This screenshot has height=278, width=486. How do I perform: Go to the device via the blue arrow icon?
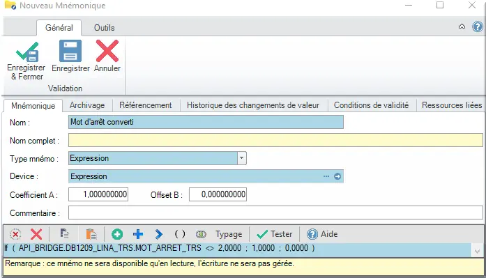pos(337,176)
